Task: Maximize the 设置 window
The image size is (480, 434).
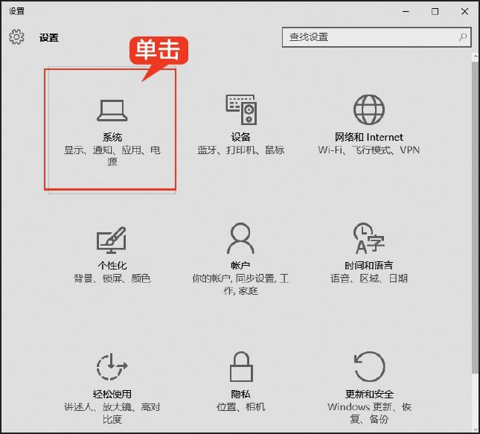Action: [435, 12]
